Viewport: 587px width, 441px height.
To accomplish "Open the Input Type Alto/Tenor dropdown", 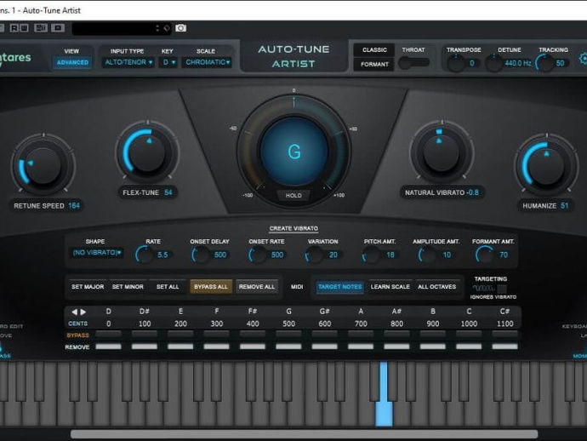I will 128,62.
